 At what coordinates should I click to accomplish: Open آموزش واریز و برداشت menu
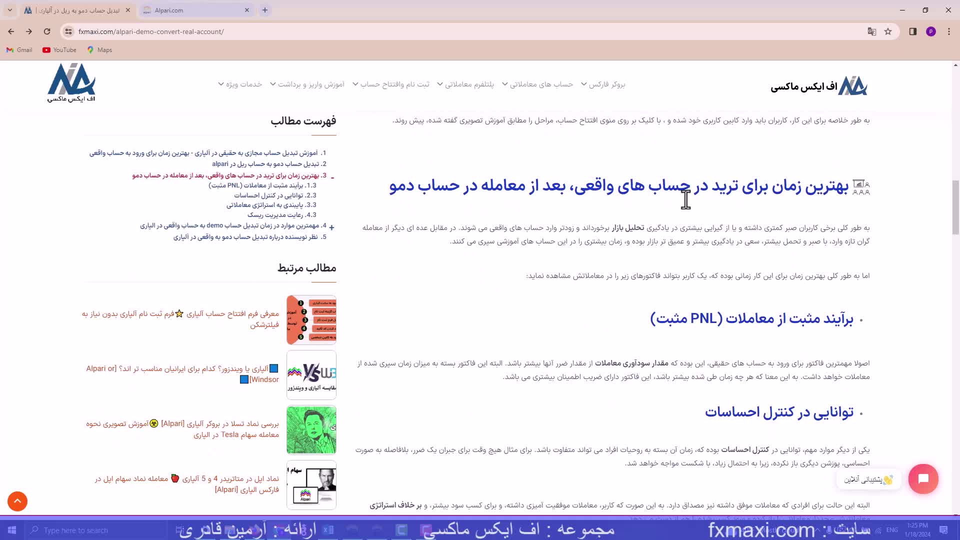pyautogui.click(x=310, y=84)
